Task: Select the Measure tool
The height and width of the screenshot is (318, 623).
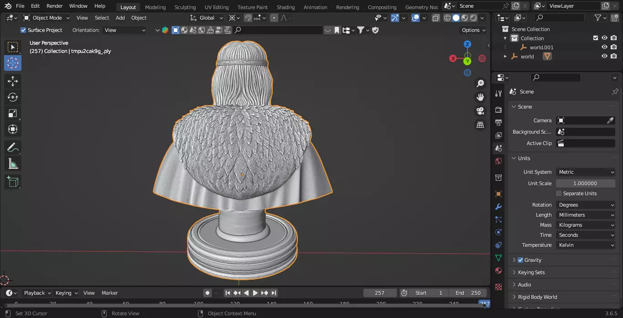Action: (13, 163)
